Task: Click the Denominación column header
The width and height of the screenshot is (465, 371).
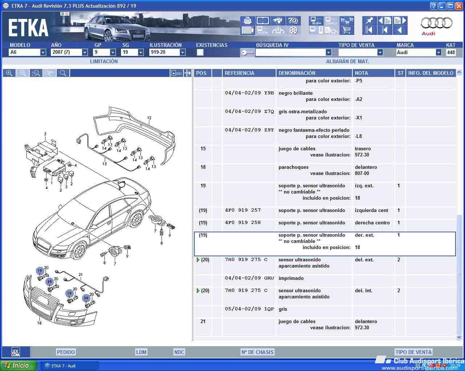Action: coord(314,73)
